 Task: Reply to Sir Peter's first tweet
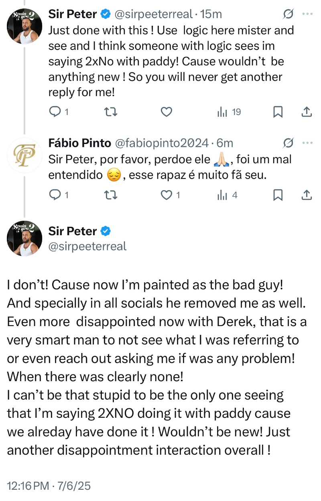coord(54,112)
